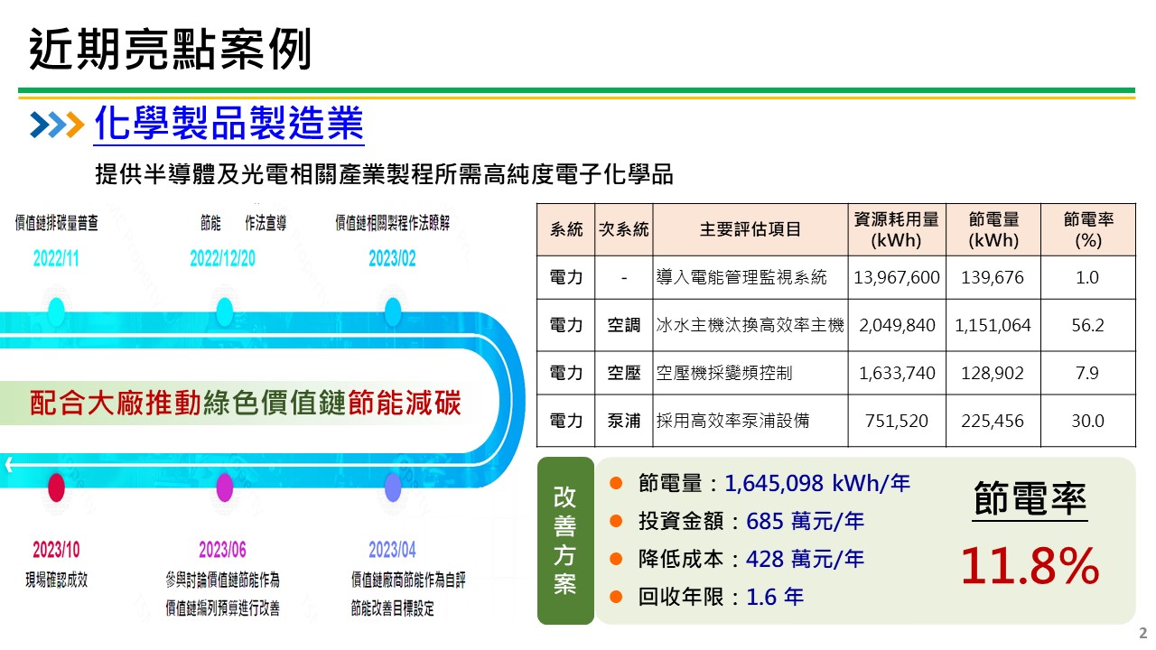Click the white arrow on the timeline

pyautogui.click(x=9, y=463)
